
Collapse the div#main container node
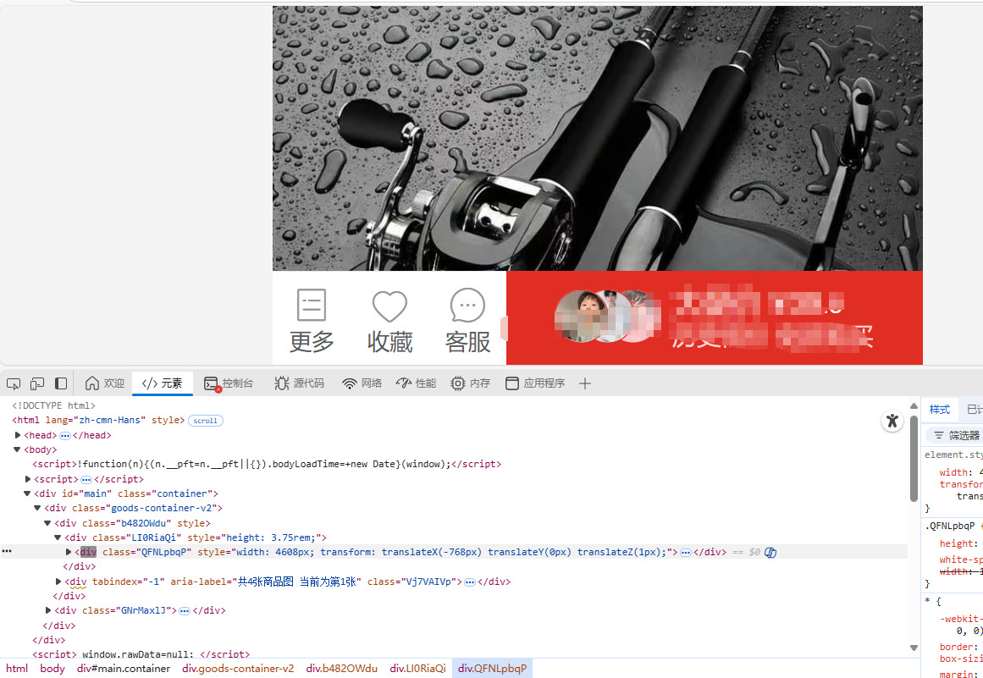[28, 493]
